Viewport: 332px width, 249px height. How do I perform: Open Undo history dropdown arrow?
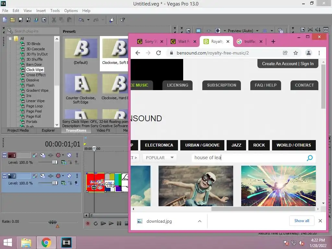(x=88, y=20)
